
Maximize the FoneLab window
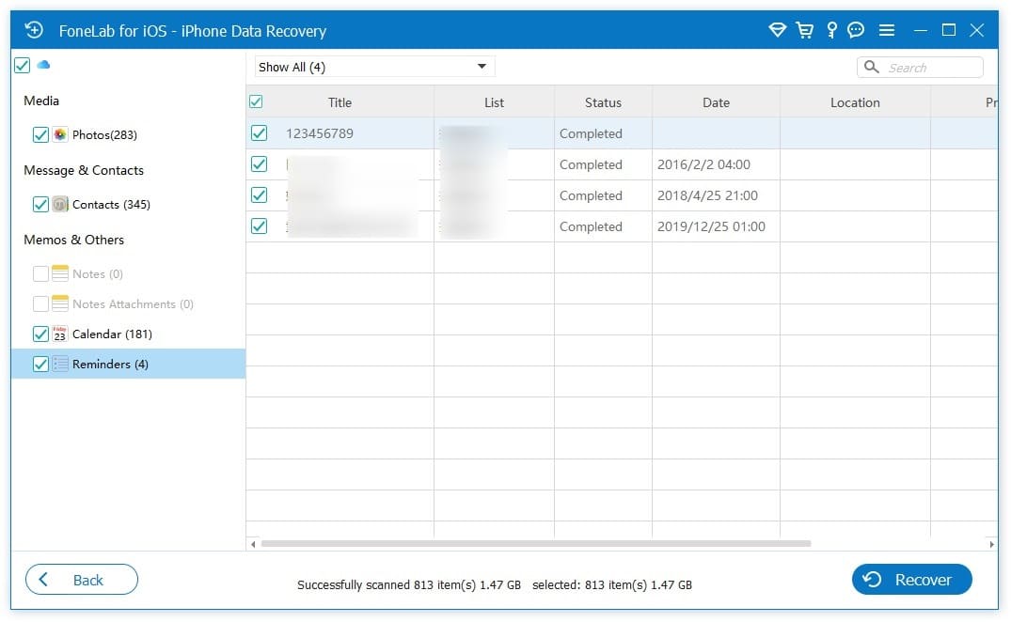tap(948, 30)
